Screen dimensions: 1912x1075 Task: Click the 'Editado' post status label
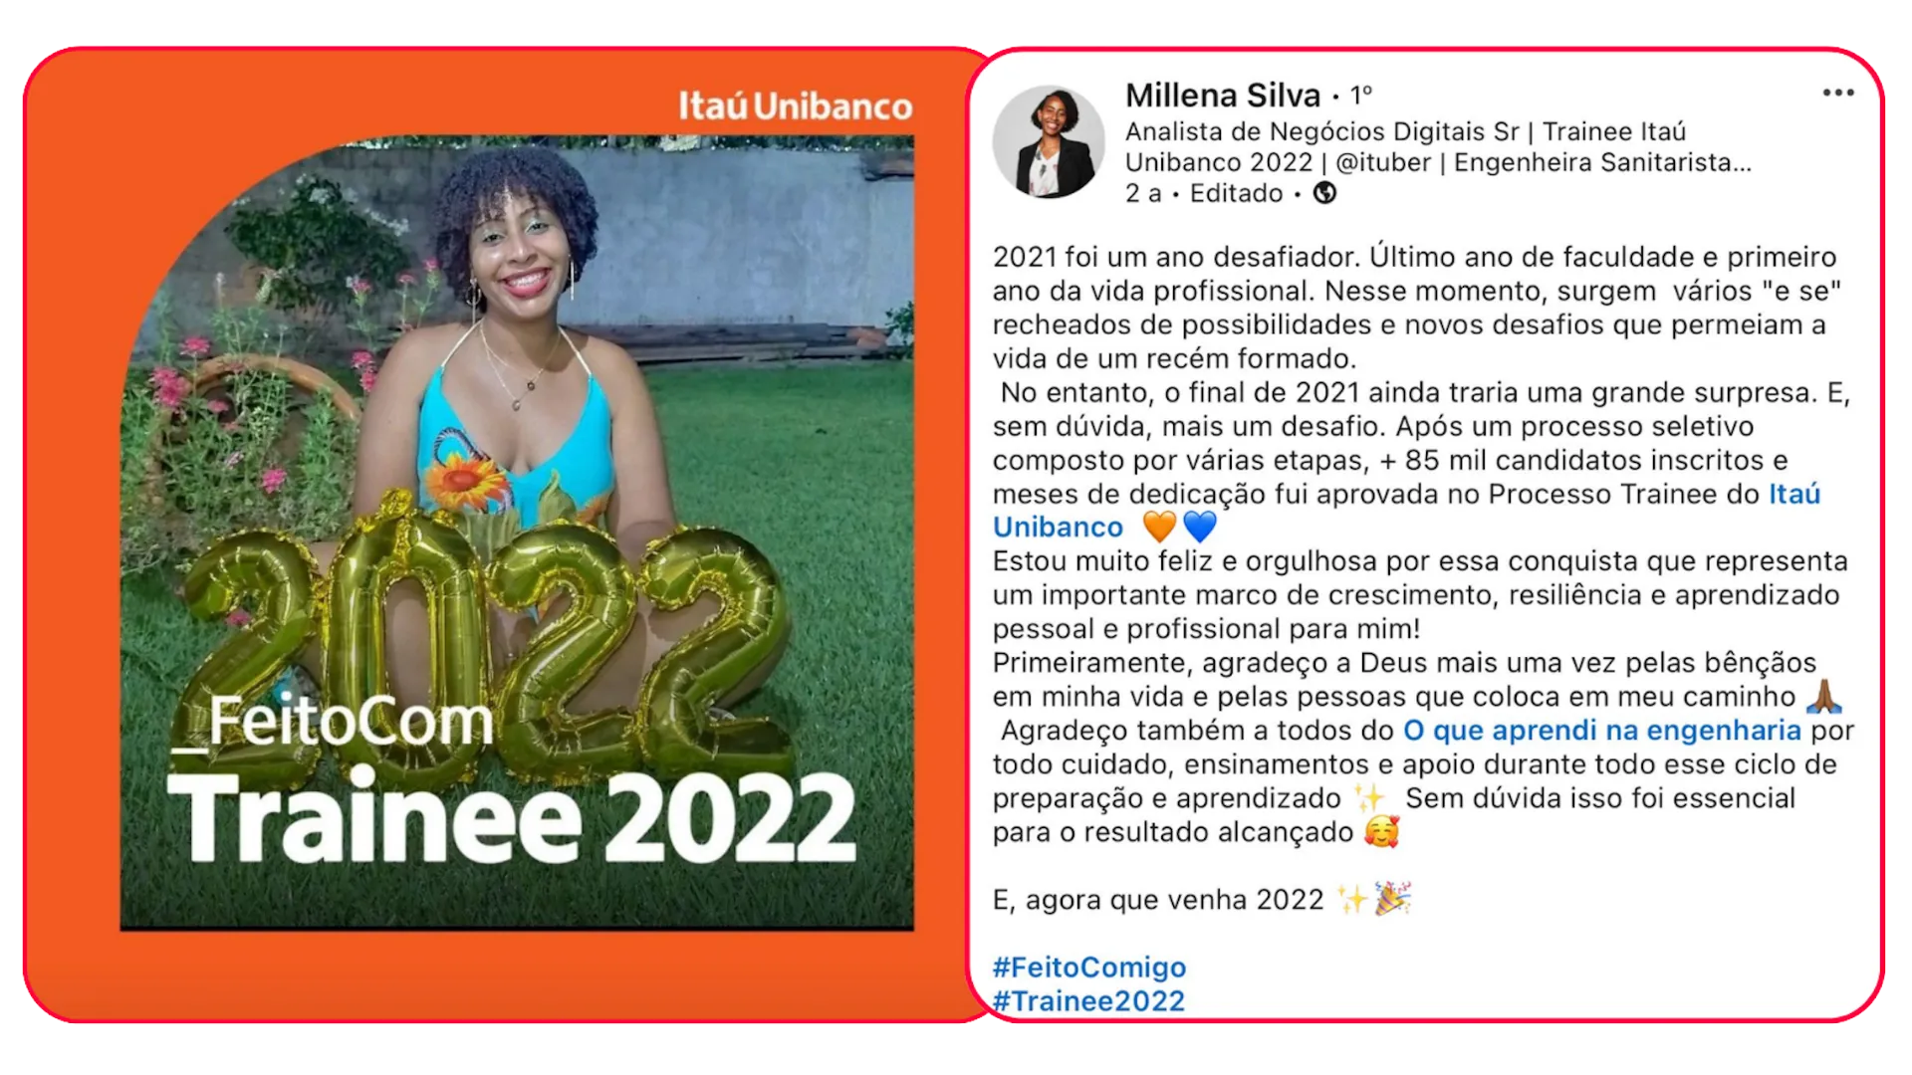click(1236, 193)
